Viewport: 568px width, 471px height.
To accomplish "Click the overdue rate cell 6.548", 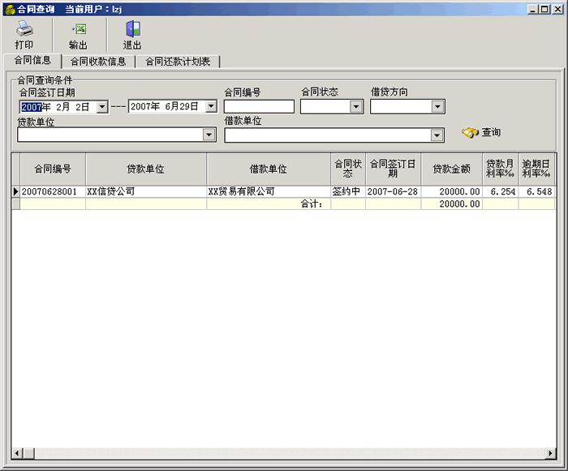I will (x=536, y=191).
